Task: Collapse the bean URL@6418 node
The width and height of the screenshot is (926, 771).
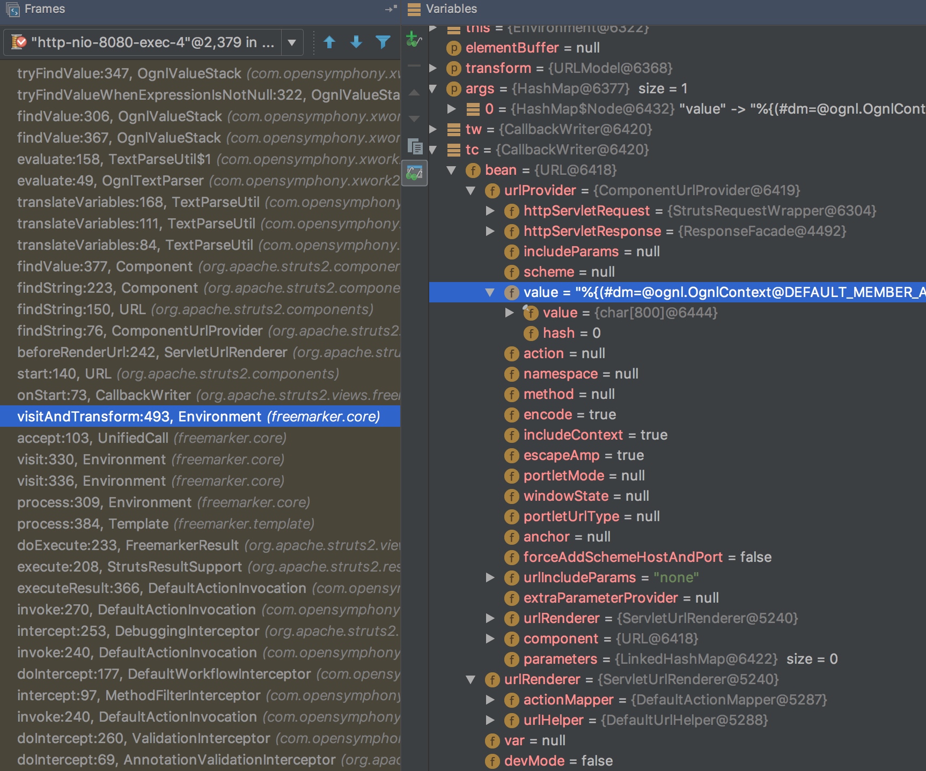Action: tap(452, 170)
